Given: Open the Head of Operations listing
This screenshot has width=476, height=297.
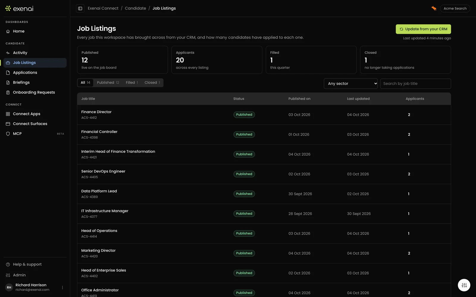Looking at the screenshot, I should [x=264, y=233].
